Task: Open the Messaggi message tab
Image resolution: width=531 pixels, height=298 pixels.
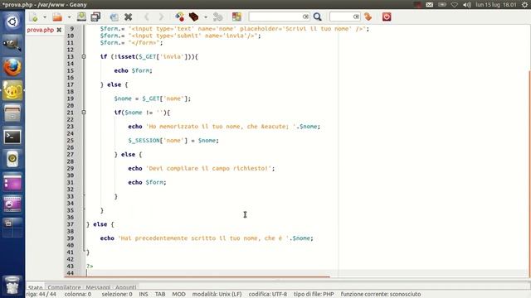Action: [98, 287]
